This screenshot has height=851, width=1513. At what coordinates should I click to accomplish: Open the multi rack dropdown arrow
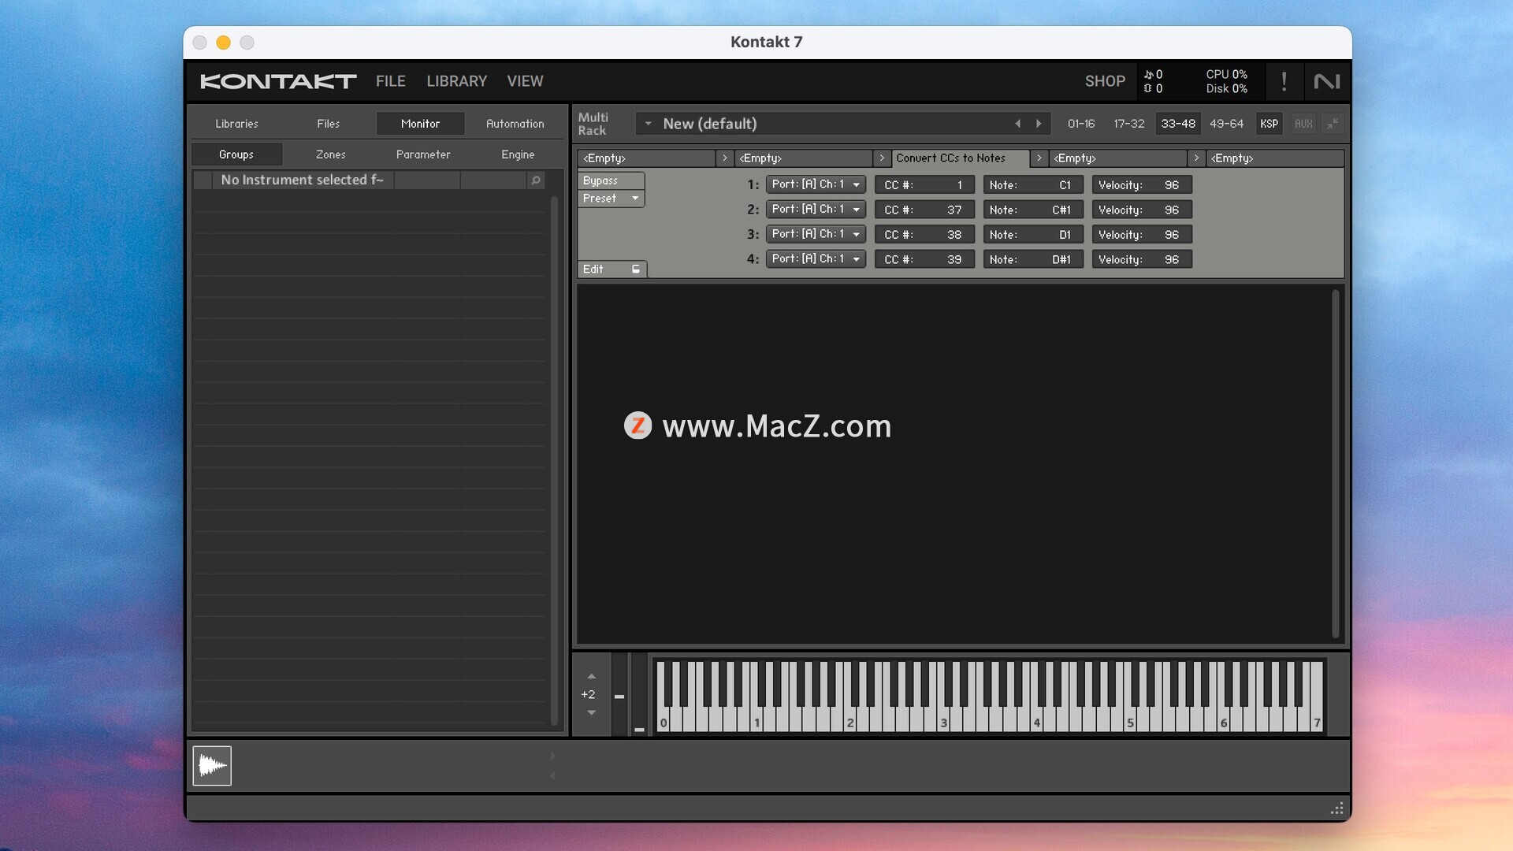pyautogui.click(x=648, y=124)
